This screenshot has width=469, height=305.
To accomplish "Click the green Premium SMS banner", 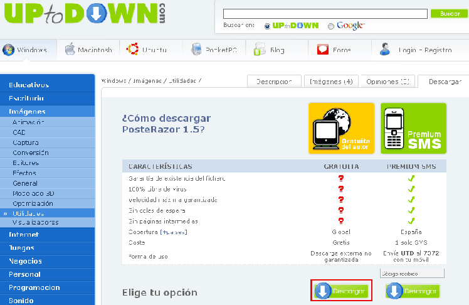I will point(413,129).
